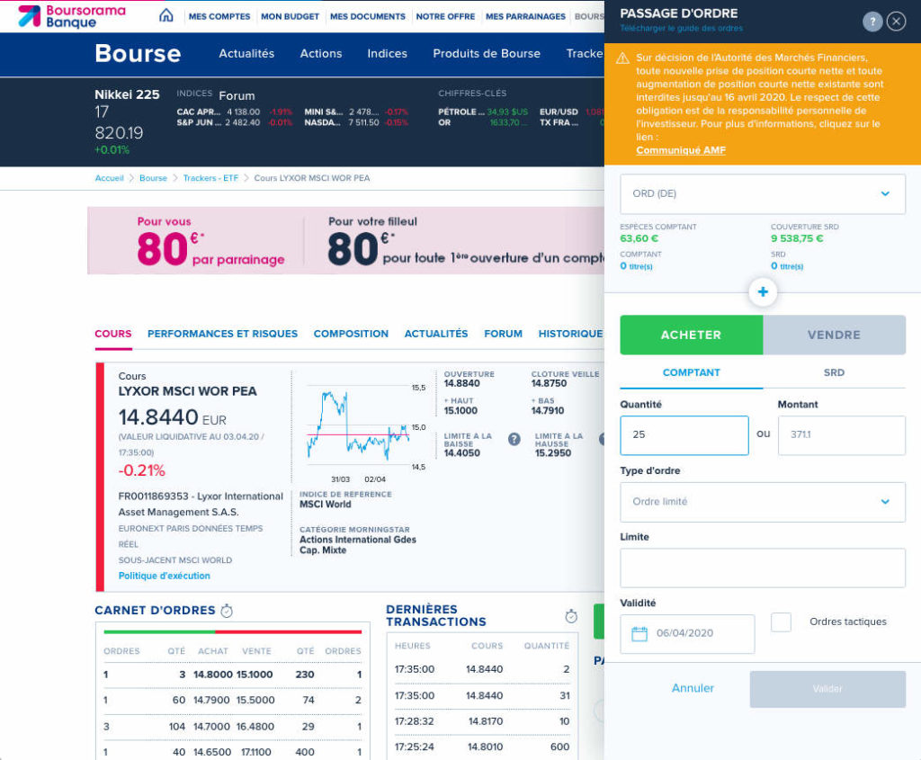Viewport: 921px width, 760px height.
Task: Click Accueil in the breadcrumb
Action: (x=109, y=178)
